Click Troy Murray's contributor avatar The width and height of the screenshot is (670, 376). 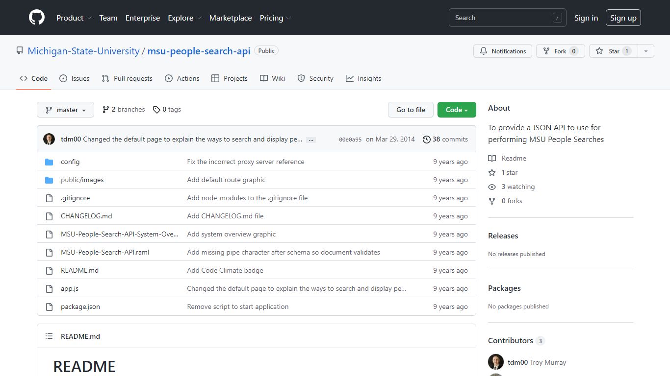pyautogui.click(x=496, y=362)
